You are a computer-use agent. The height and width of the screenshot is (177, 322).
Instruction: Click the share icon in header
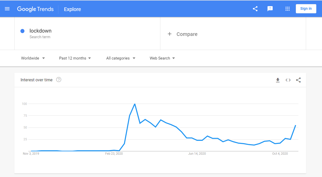coord(255,9)
